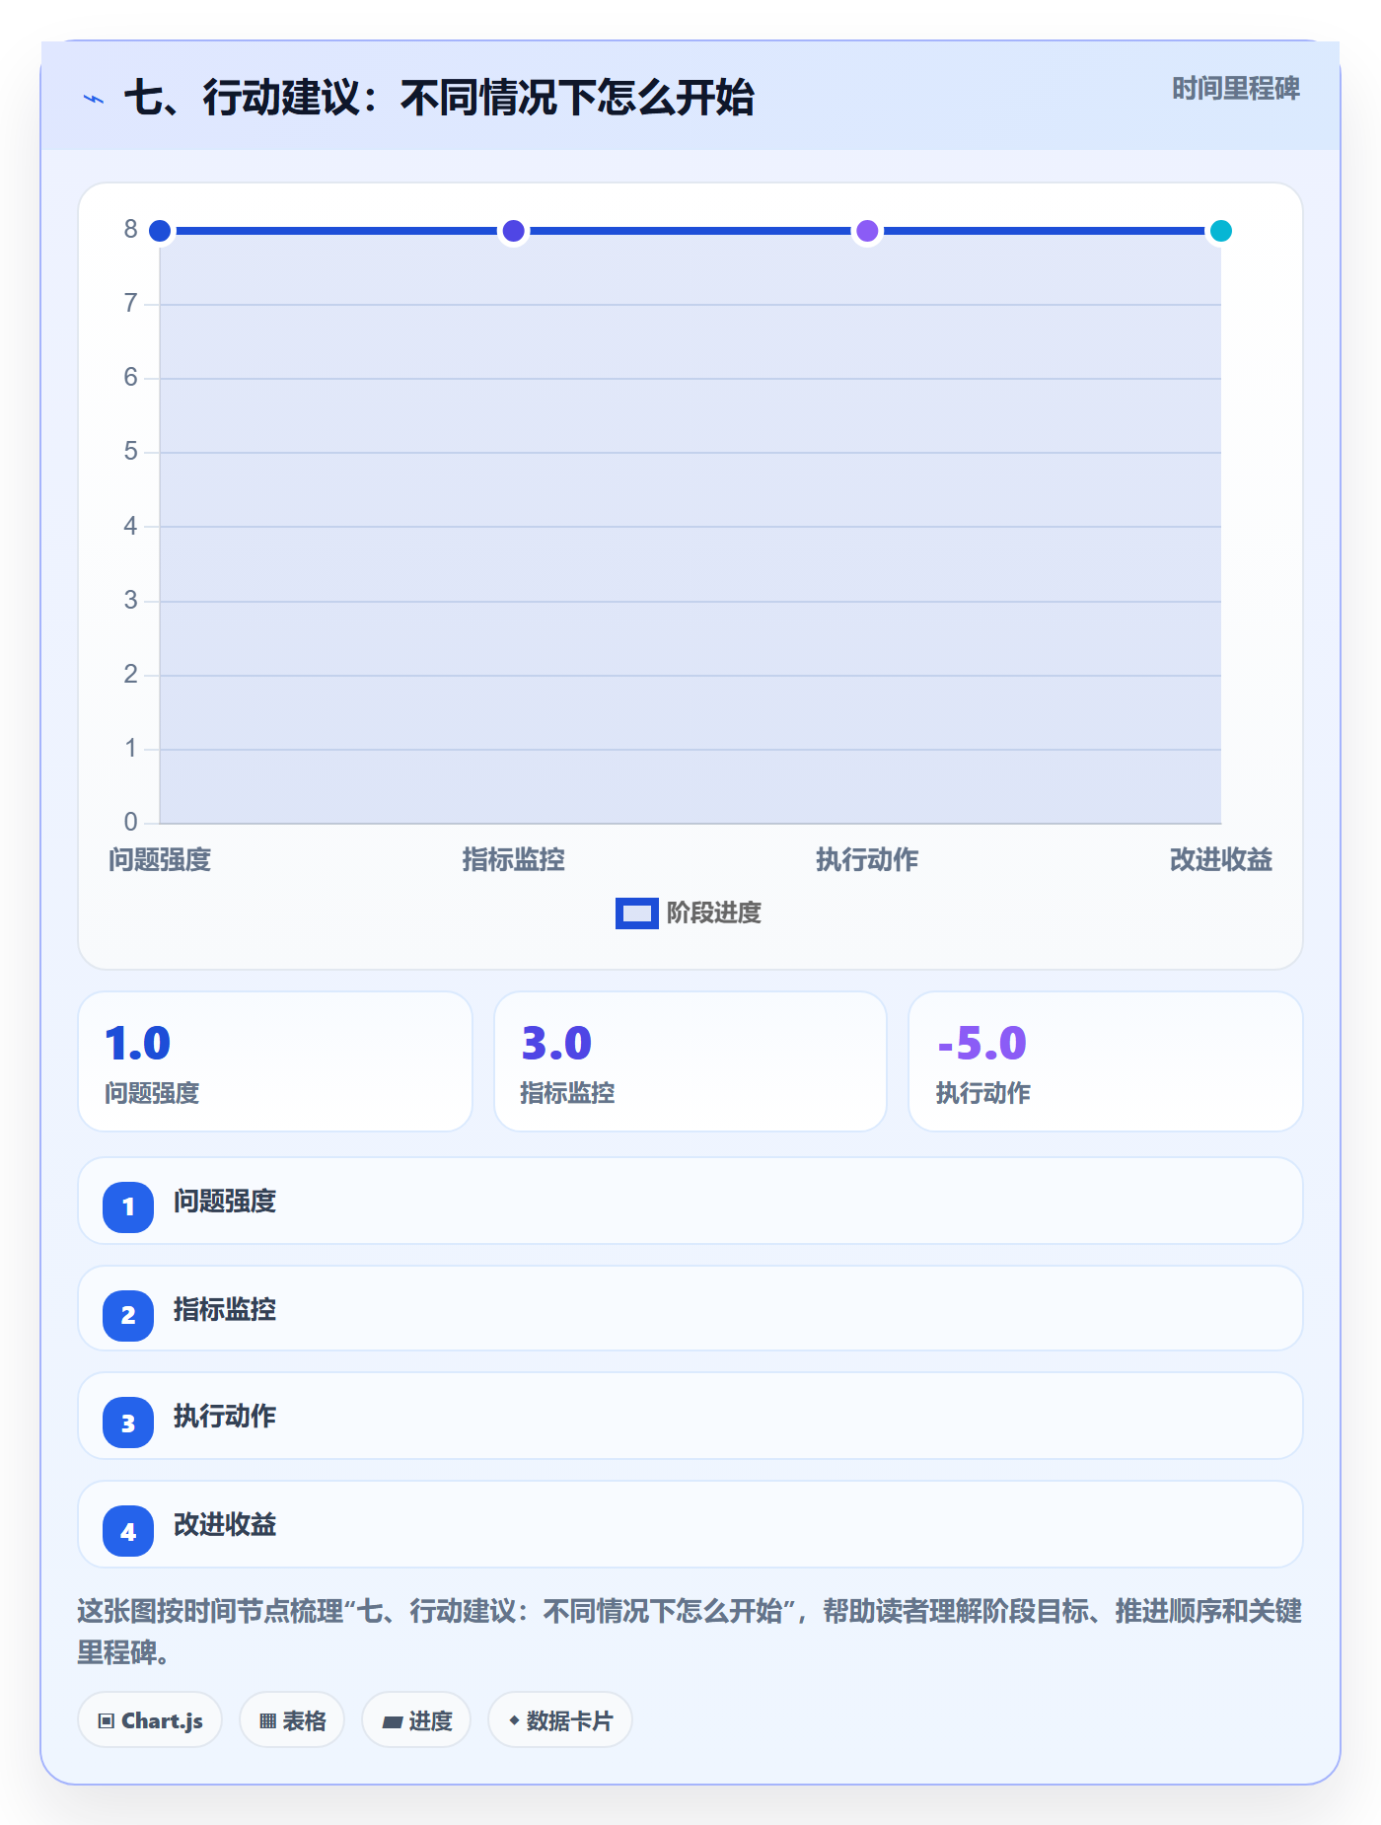
Task: Click the number 1 step badge
Action: (x=128, y=1206)
